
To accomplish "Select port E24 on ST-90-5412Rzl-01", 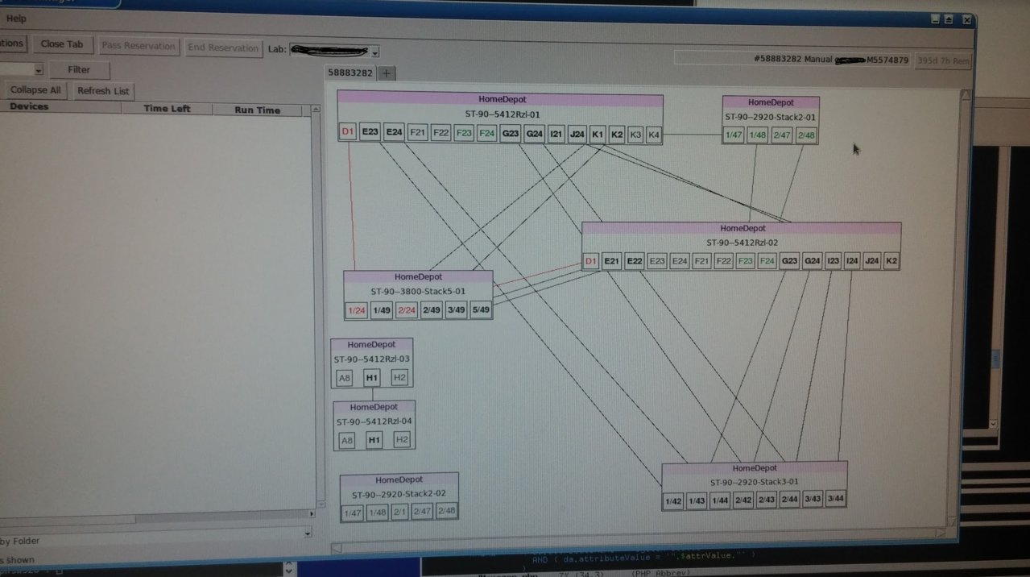I will coord(394,132).
